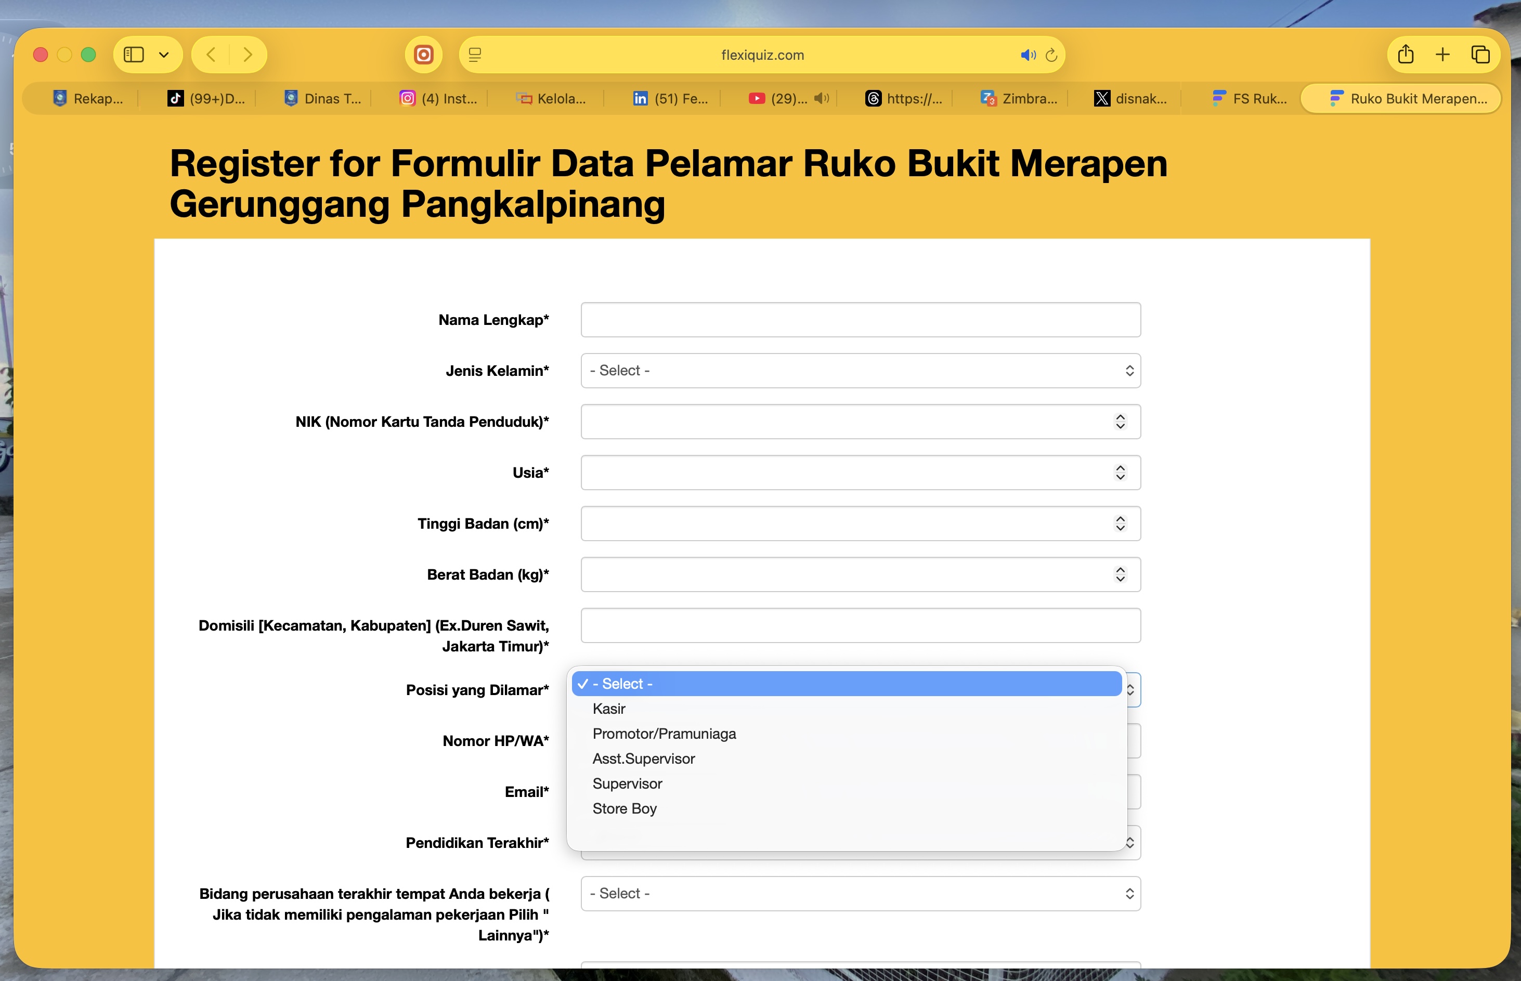
Task: Switch to the Zimbra tab
Action: [1020, 99]
